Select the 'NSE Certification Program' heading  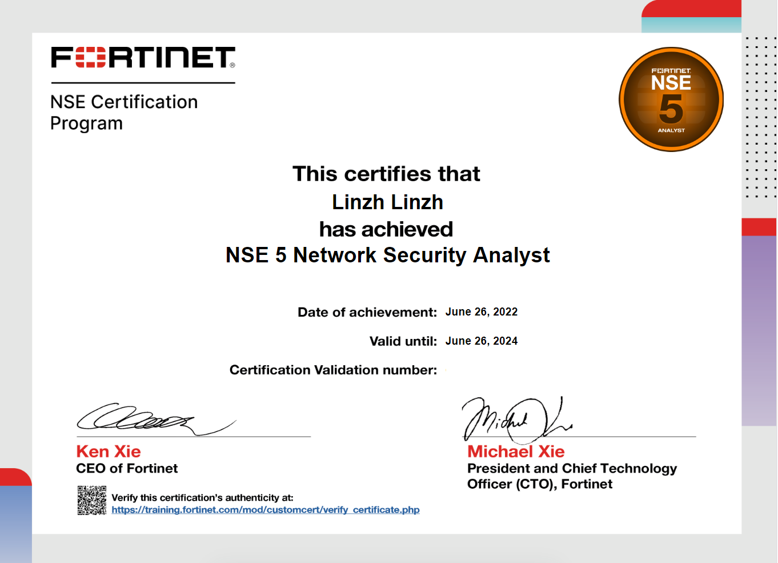(x=124, y=113)
